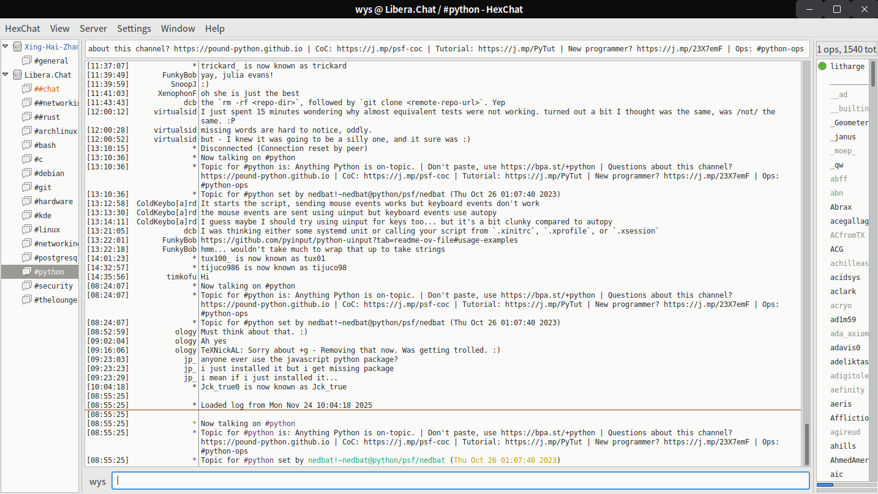Collapse the Libera.Chat server tree

coord(6,75)
